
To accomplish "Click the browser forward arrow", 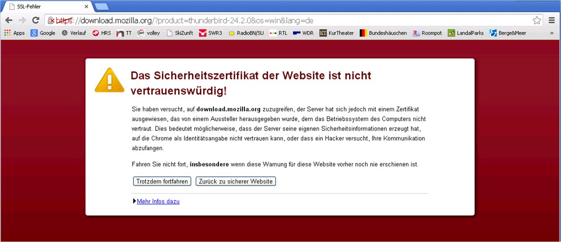I will 22,20.
